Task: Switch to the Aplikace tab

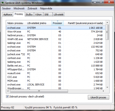Action: tap(8, 14)
